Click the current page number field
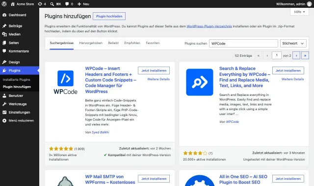 point(277,55)
